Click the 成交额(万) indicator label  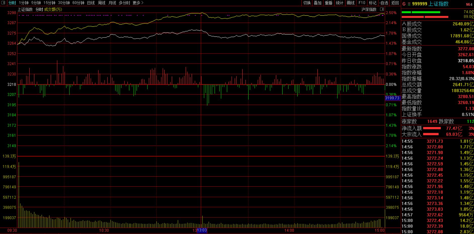click(x=53, y=10)
